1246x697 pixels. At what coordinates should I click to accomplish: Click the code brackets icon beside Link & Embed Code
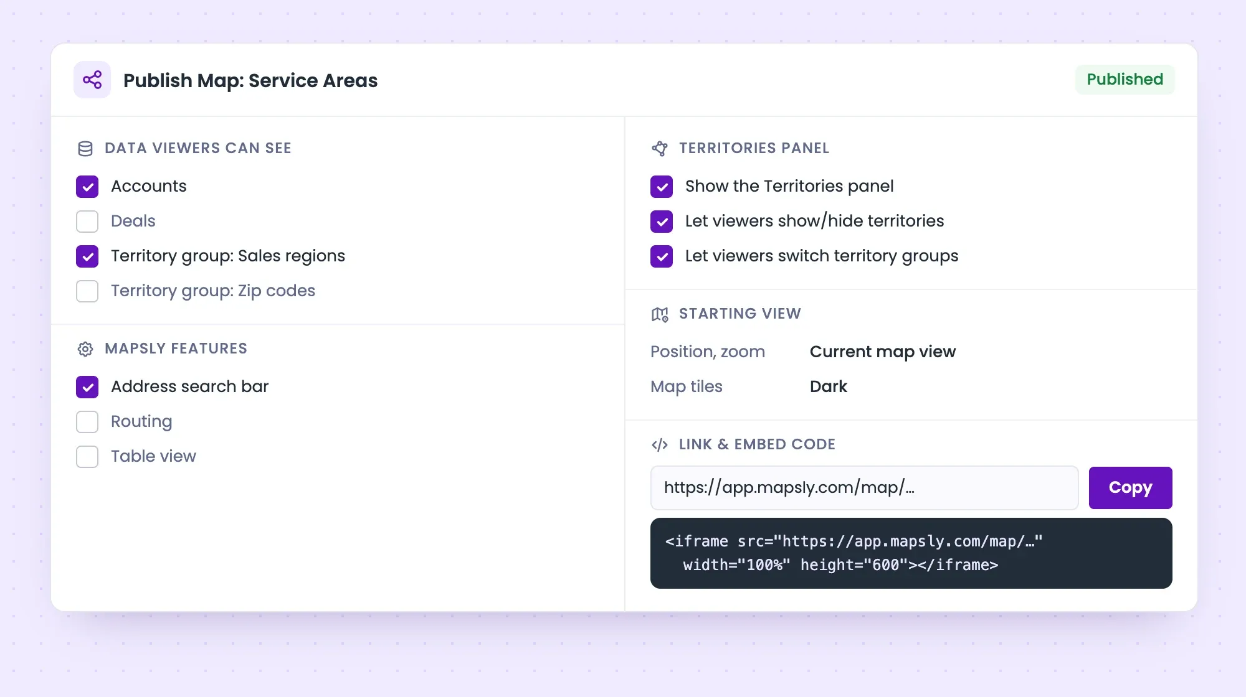660,445
